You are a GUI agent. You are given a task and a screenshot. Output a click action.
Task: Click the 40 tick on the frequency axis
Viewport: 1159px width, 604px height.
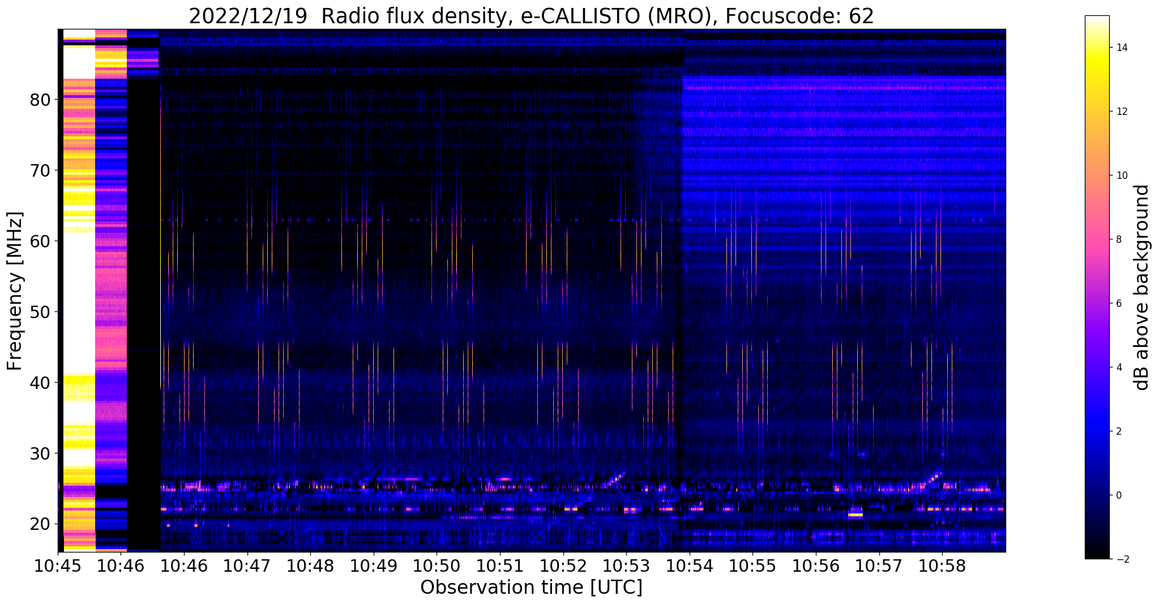[x=40, y=383]
